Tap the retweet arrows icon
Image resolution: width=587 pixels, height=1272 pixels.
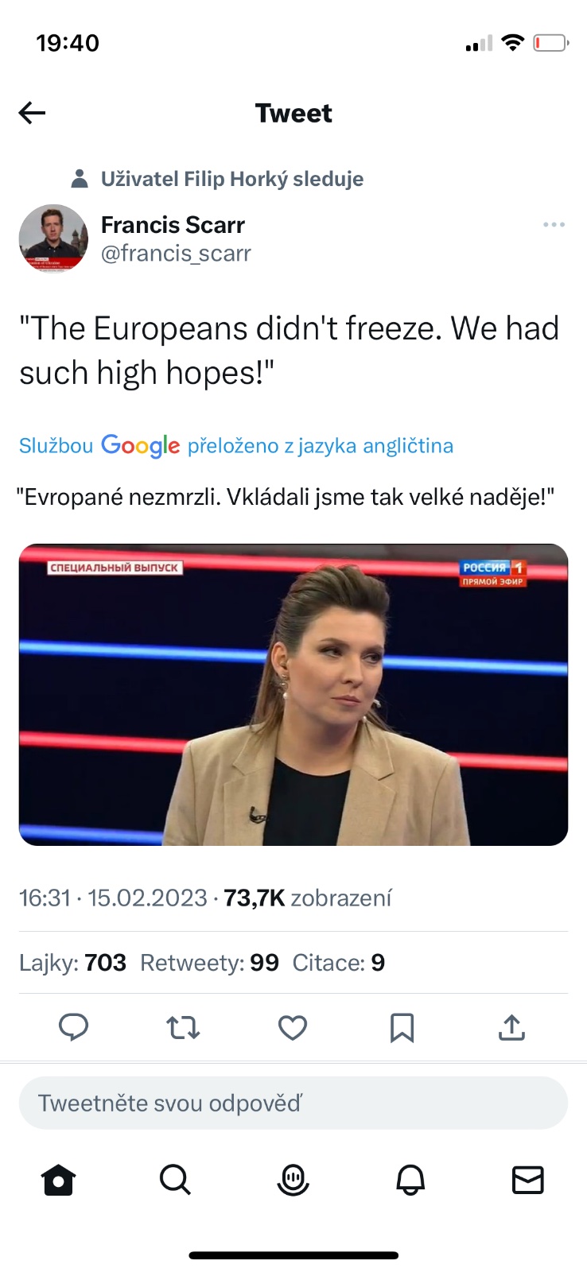[183, 1027]
